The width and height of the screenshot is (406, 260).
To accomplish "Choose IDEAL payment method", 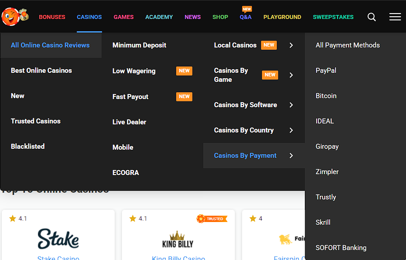I will click(x=325, y=121).
